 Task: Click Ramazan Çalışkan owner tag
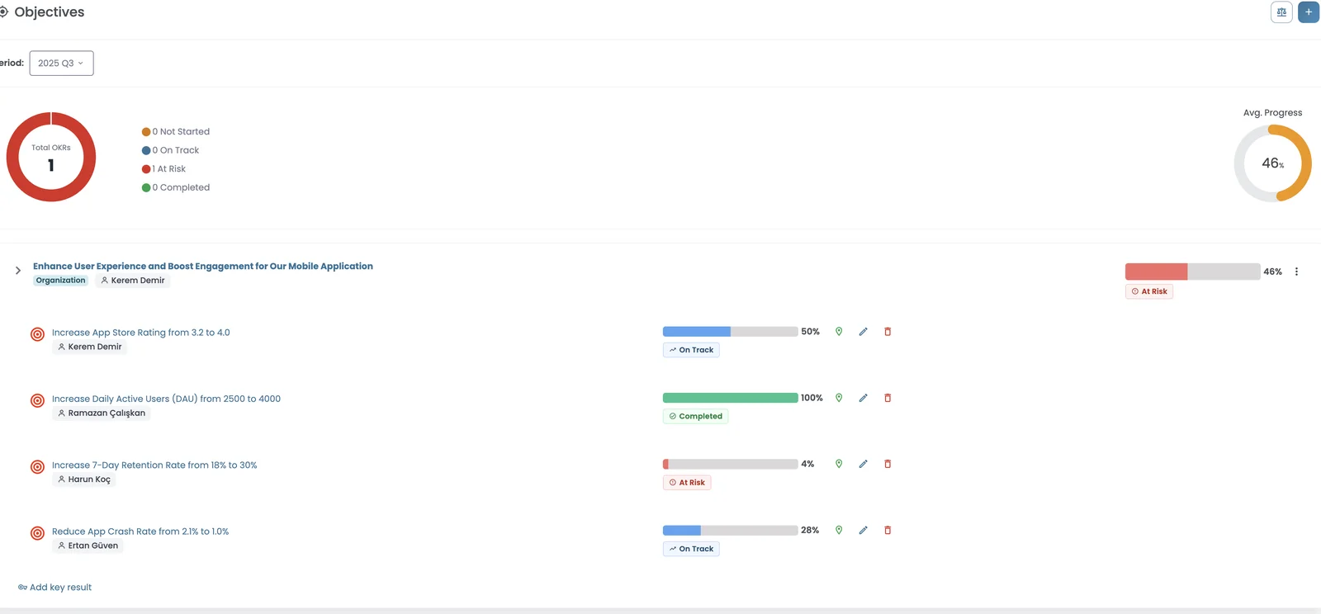pyautogui.click(x=102, y=413)
